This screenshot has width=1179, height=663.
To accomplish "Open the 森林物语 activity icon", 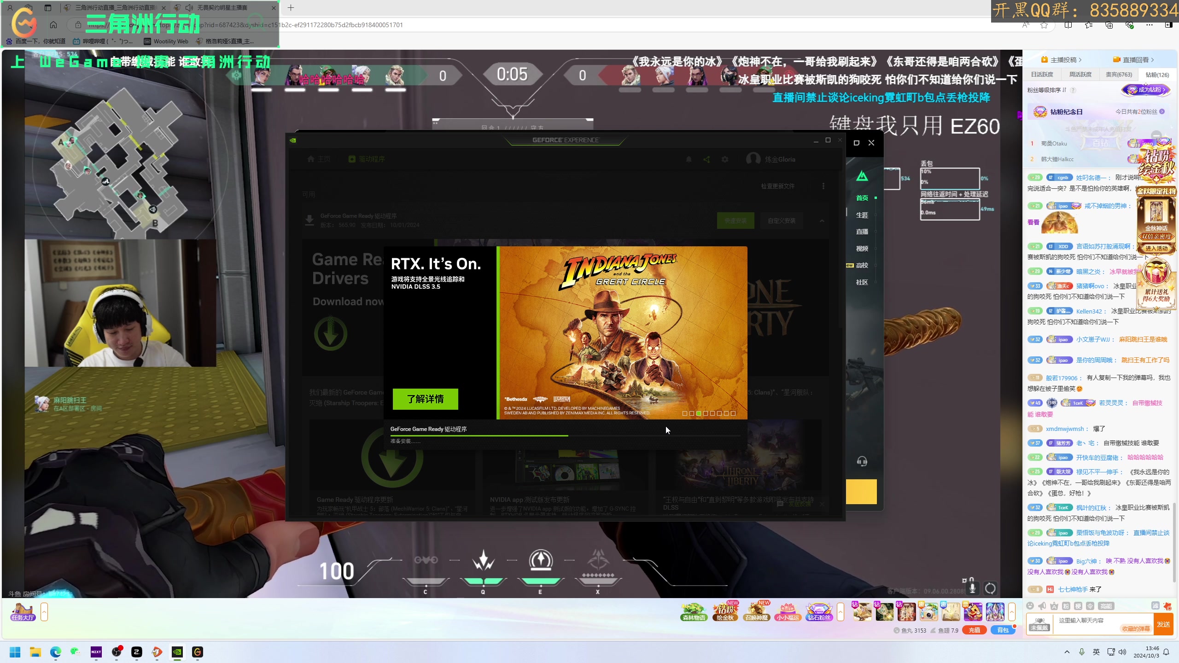I will point(694,612).
